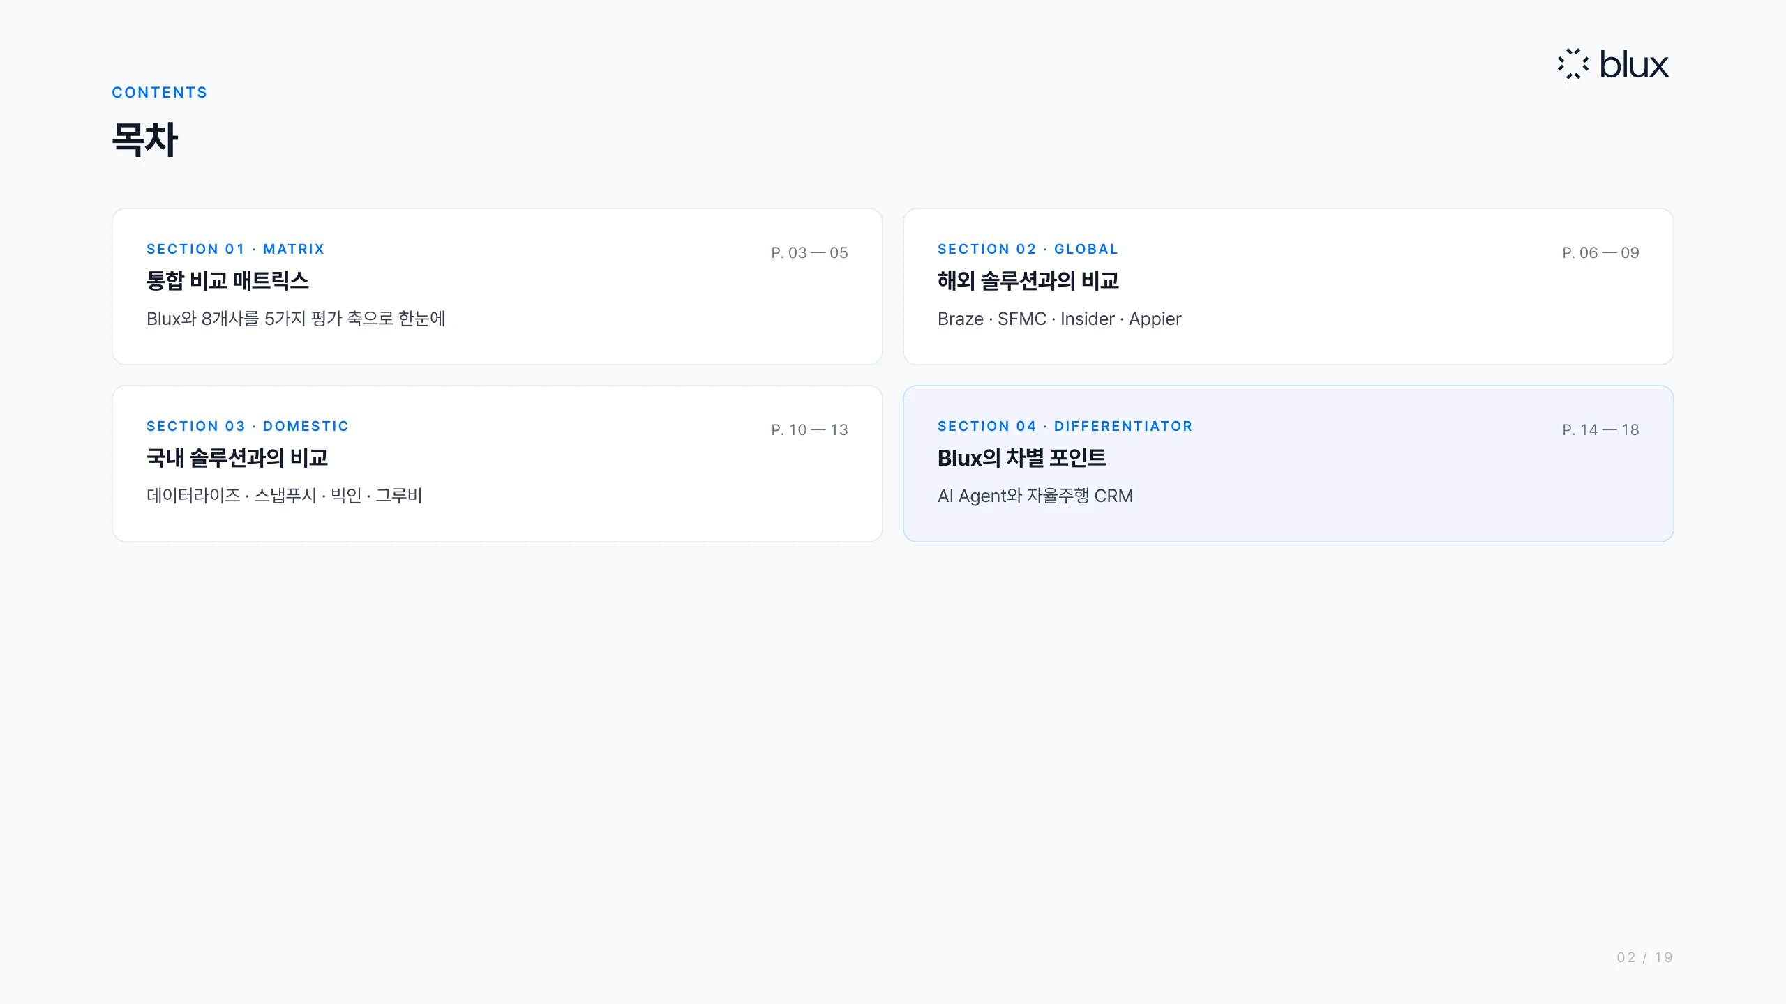Click '데이터라이즈 · 스냅푸시 · 빅인 · 그루비' text

[284, 496]
